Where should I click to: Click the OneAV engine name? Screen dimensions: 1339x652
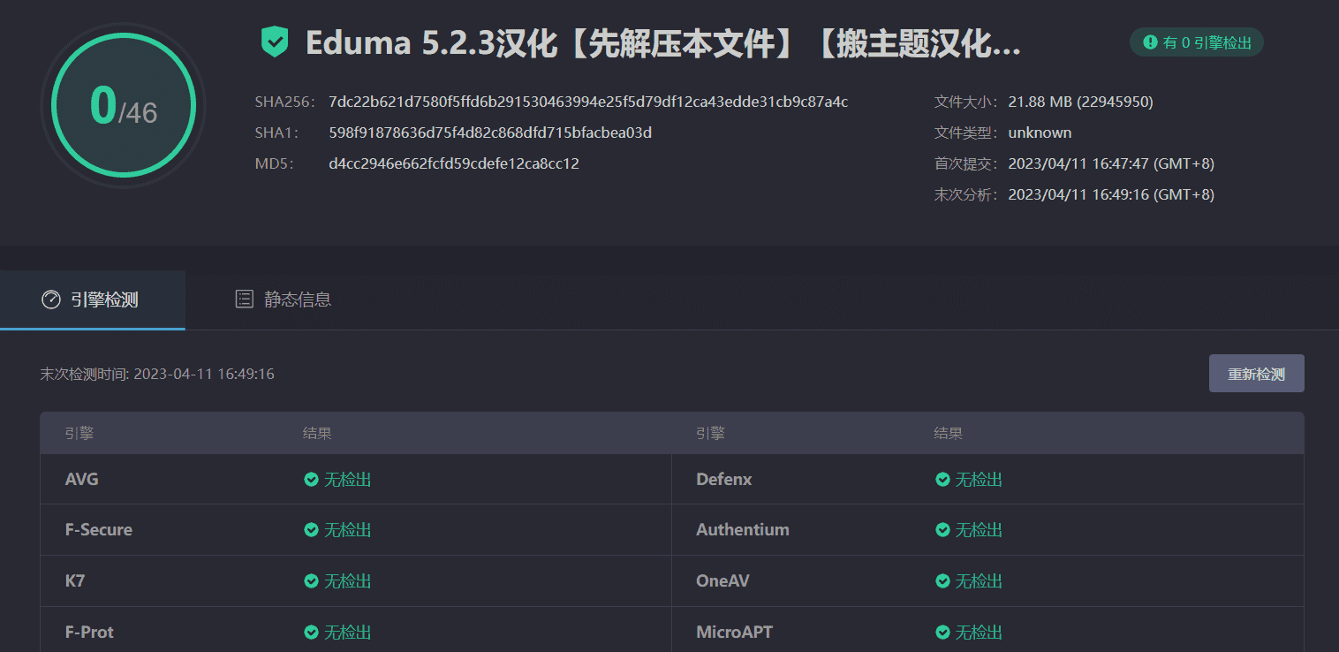tap(722, 581)
